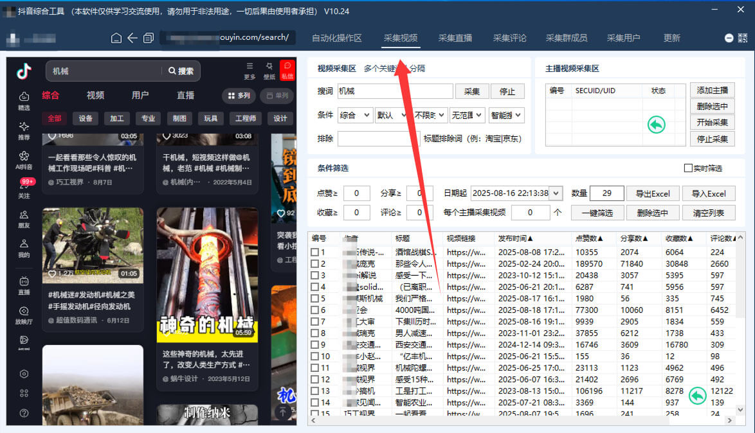Open the 推荐 feed icon

23,132
